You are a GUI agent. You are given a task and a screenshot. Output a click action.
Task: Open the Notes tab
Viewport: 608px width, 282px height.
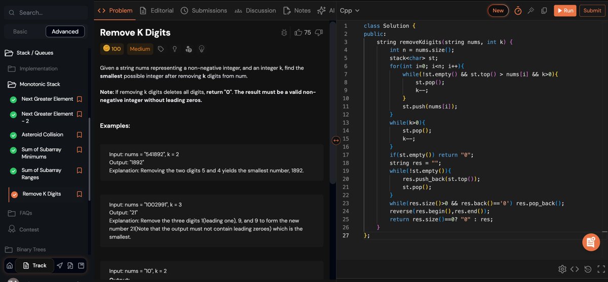click(x=297, y=10)
